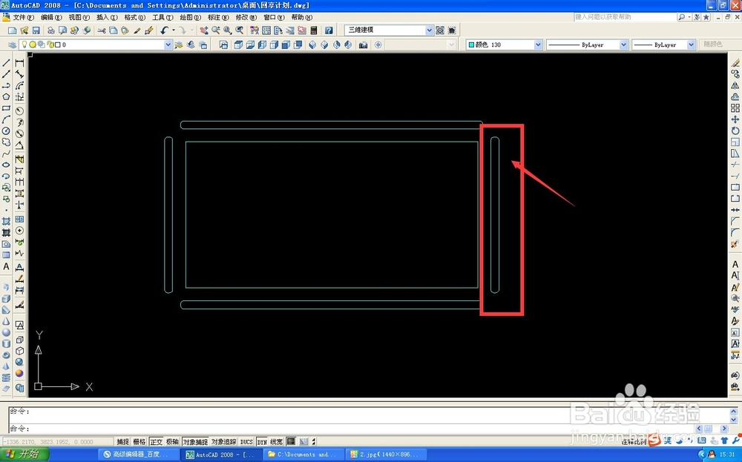Select the Move tool in modify toolbar
The height and width of the screenshot is (462, 742).
coord(735,119)
